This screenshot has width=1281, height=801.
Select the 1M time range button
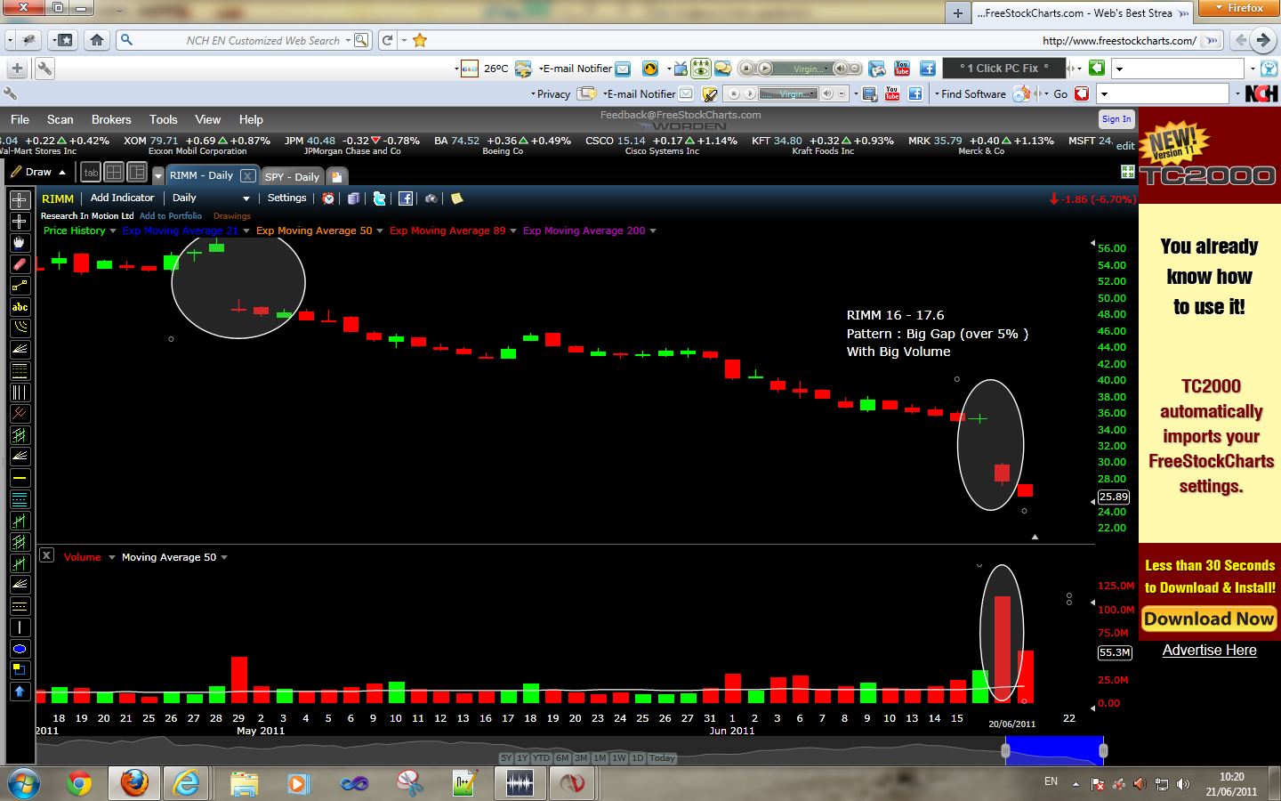pos(600,758)
